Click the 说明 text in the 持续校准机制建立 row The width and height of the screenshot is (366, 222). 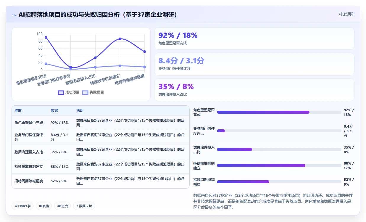tap(130, 167)
